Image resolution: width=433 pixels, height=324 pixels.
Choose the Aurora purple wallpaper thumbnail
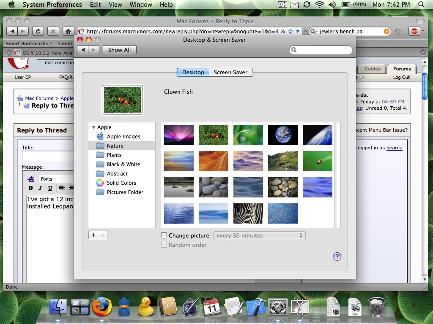pyautogui.click(x=179, y=135)
